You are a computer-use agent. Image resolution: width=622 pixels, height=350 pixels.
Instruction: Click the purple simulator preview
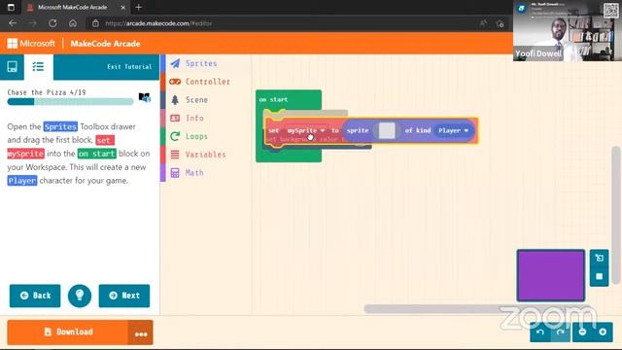[551, 275]
